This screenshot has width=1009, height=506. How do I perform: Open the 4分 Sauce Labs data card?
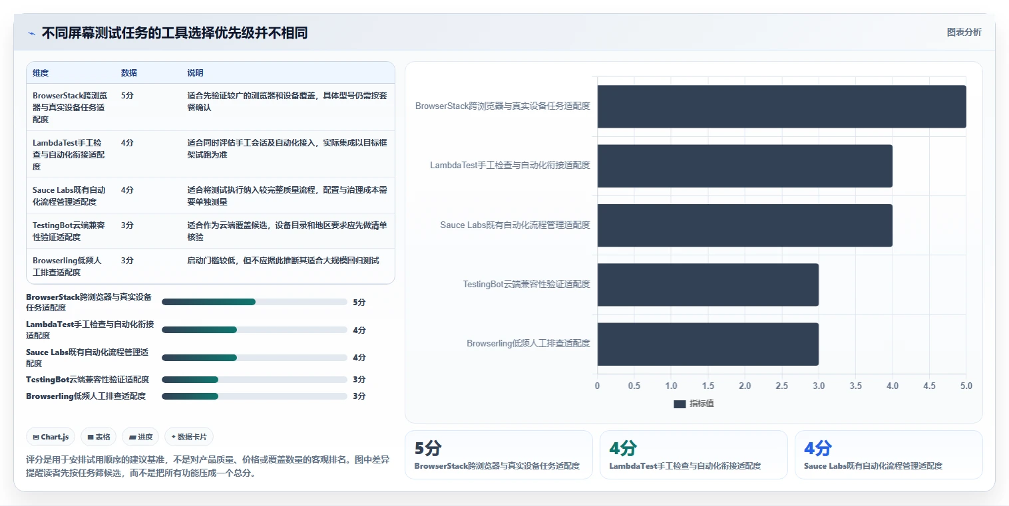(x=889, y=455)
